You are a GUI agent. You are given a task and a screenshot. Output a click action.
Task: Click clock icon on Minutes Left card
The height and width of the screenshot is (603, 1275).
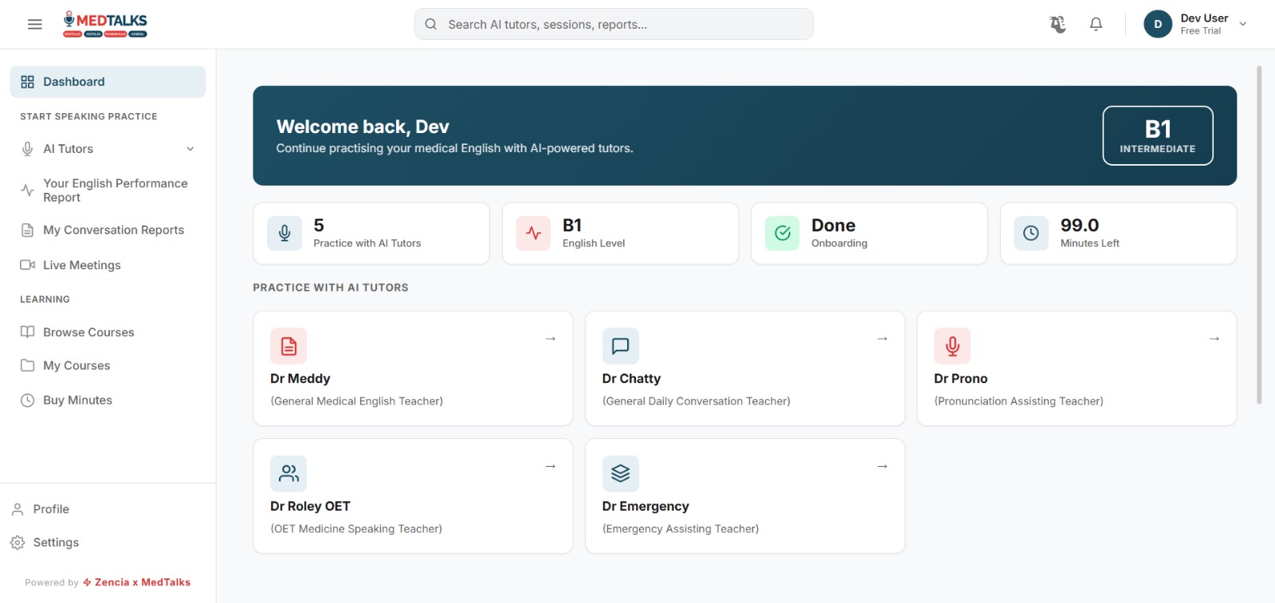point(1031,233)
